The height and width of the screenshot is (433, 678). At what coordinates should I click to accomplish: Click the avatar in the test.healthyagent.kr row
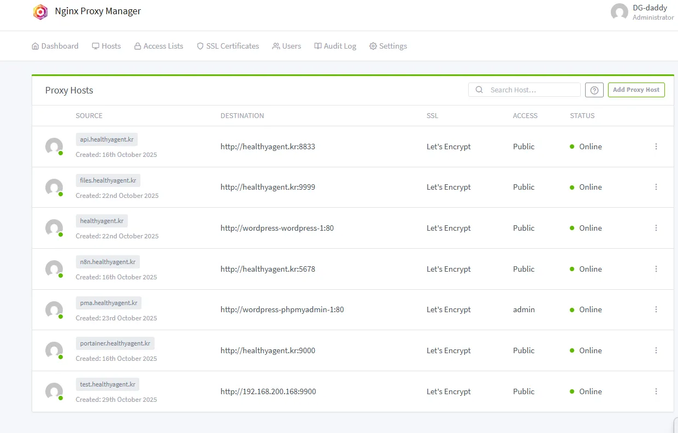pos(54,391)
